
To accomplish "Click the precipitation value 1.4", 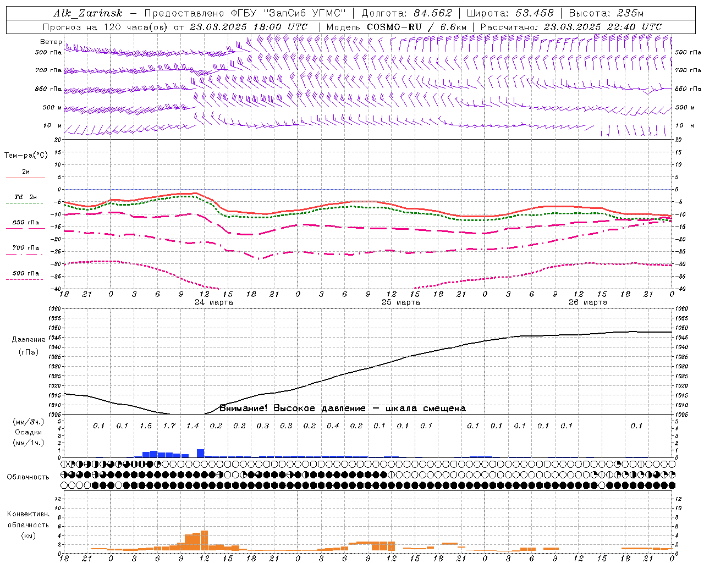I will tap(193, 426).
